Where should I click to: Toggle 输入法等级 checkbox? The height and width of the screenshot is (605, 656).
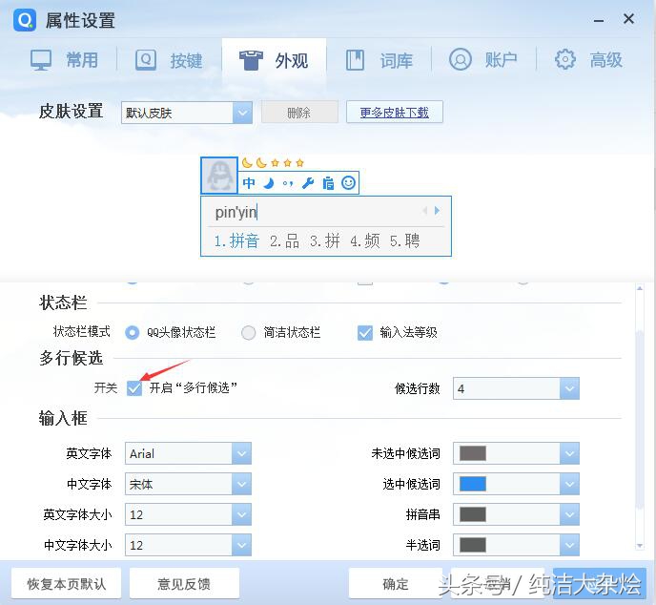[365, 333]
